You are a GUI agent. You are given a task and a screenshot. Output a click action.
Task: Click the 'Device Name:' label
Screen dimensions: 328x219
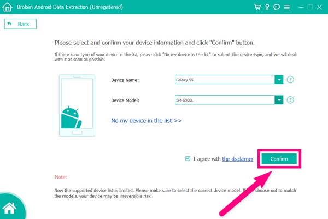pos(125,80)
